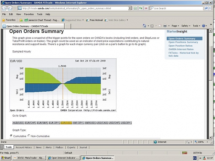215x161 pixels.
Task: Select the Cumulative graph type radio
Action: (11, 136)
